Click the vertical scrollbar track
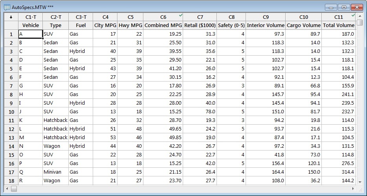Viewport: 367px width, 196px height. (x=360, y=118)
